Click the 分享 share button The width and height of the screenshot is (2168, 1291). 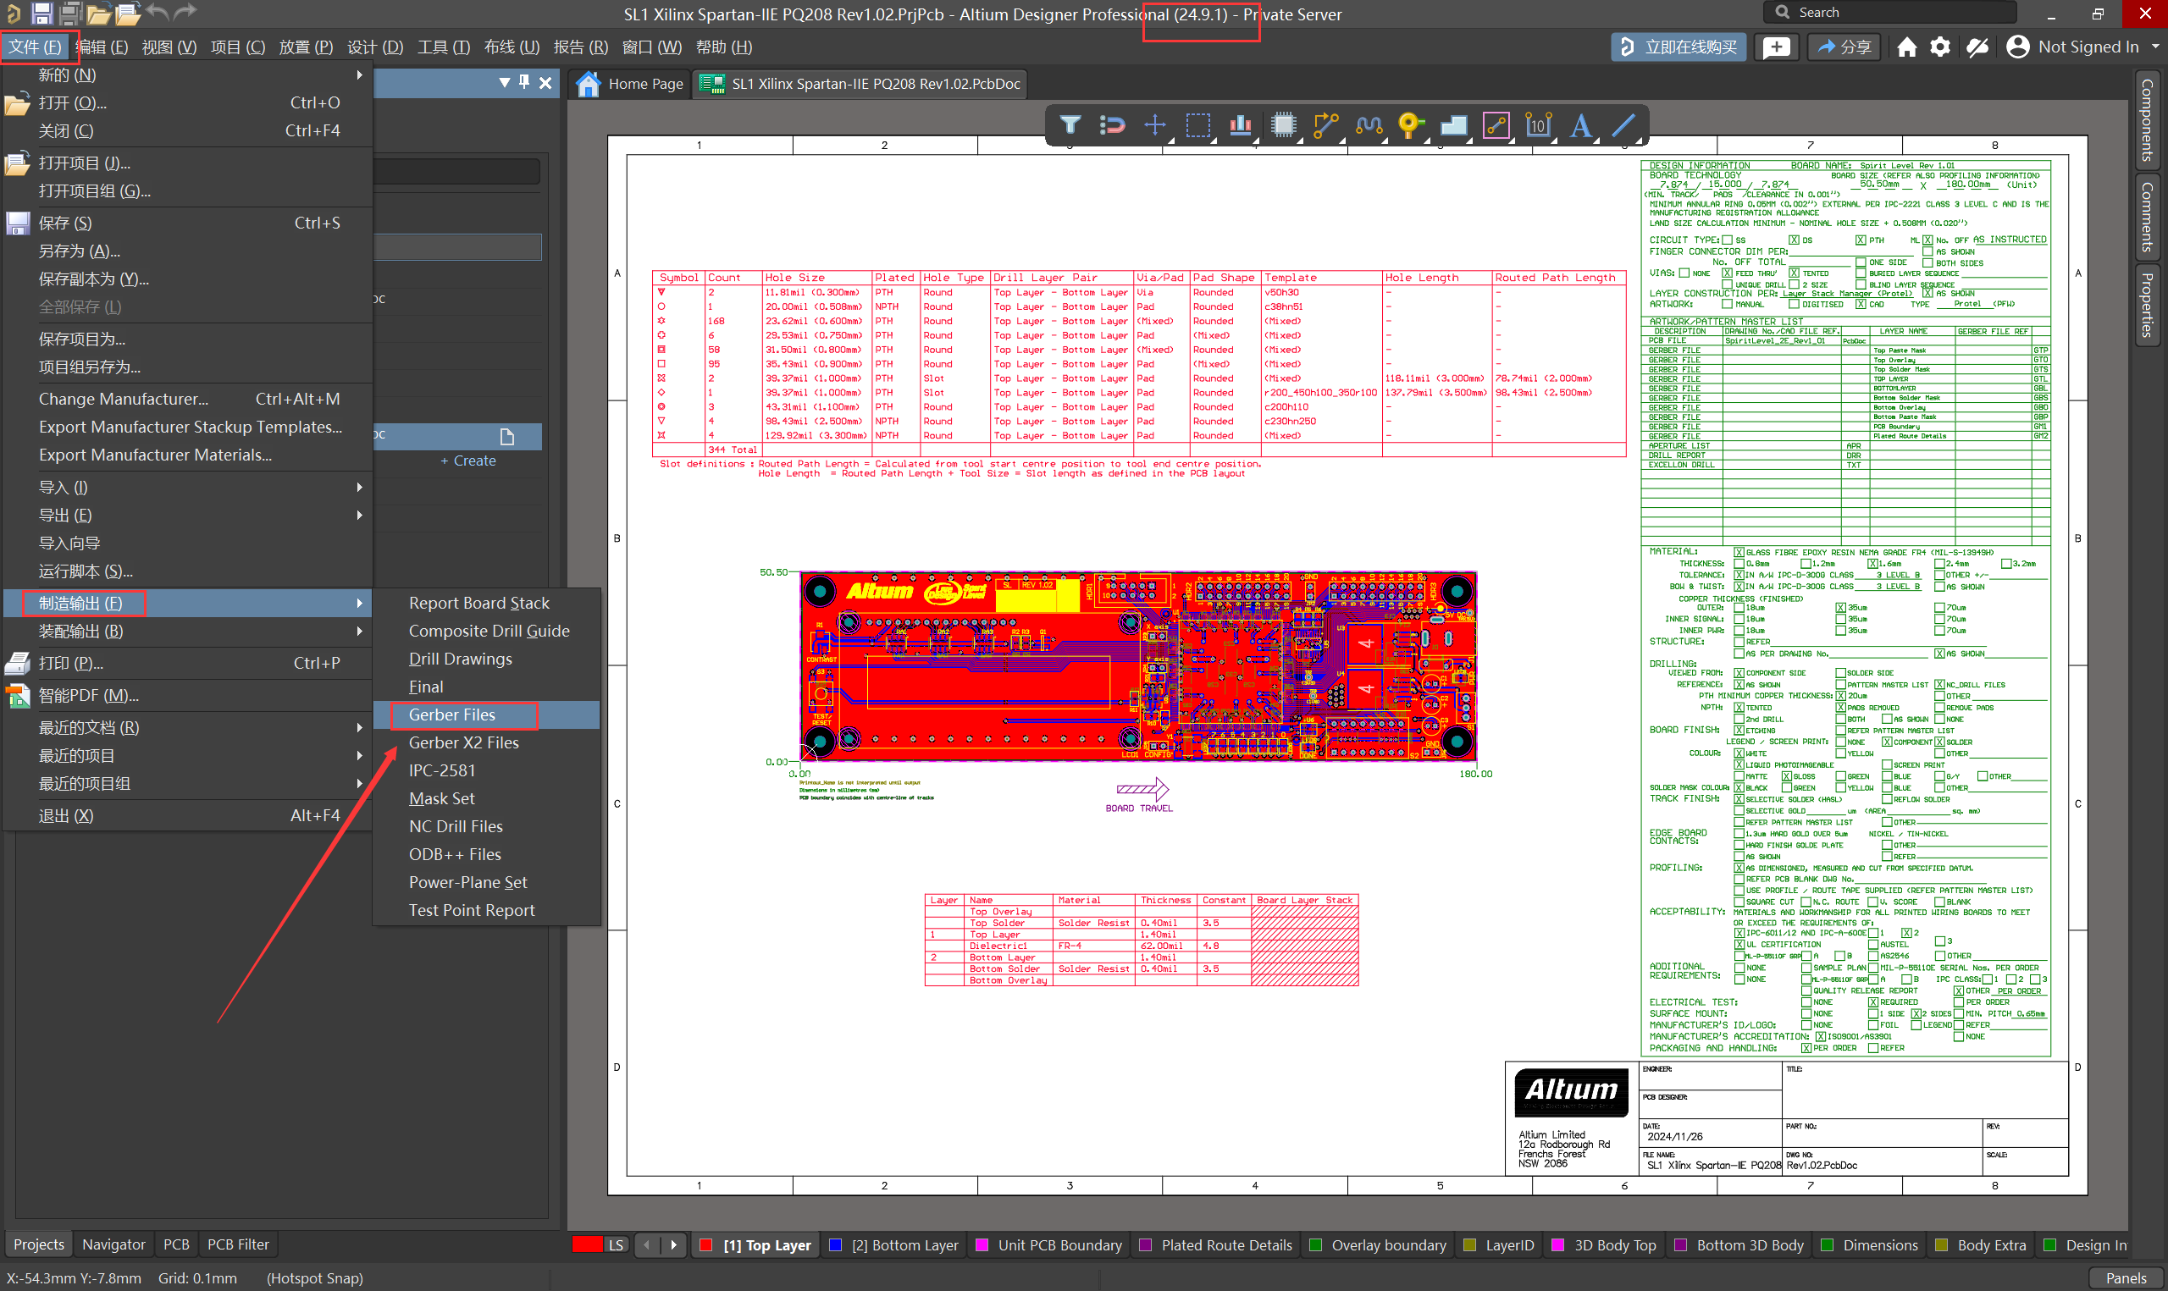tap(1844, 47)
